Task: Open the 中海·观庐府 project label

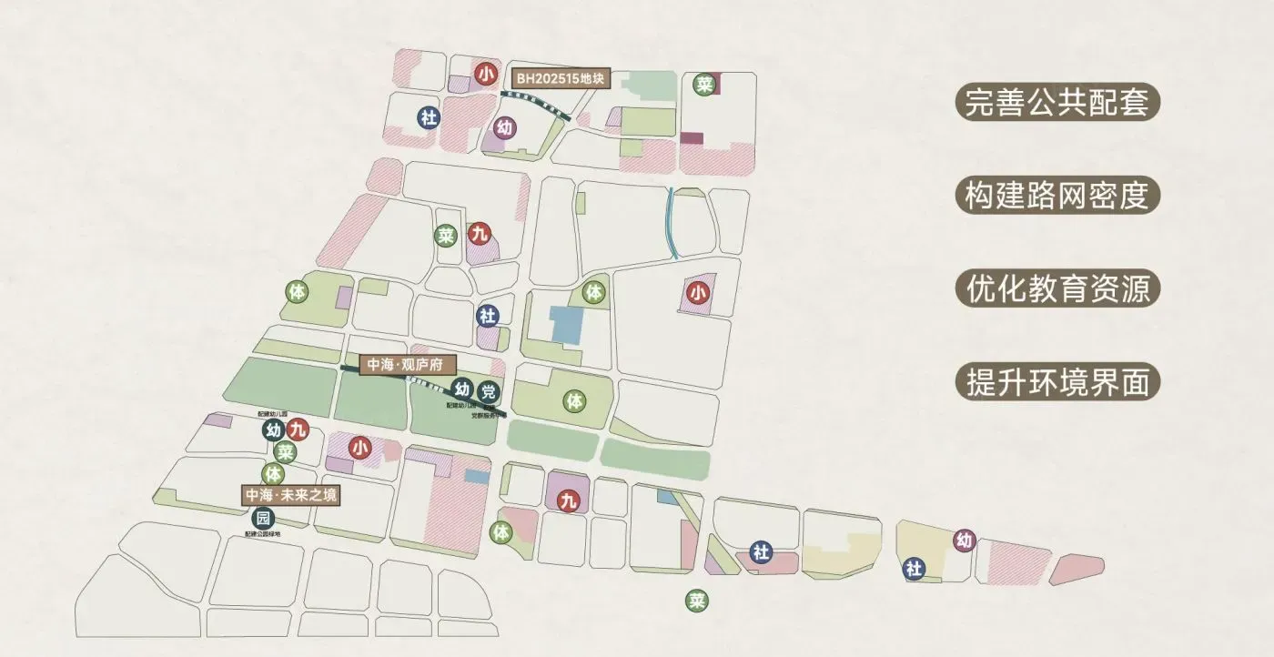Action: coord(406,366)
